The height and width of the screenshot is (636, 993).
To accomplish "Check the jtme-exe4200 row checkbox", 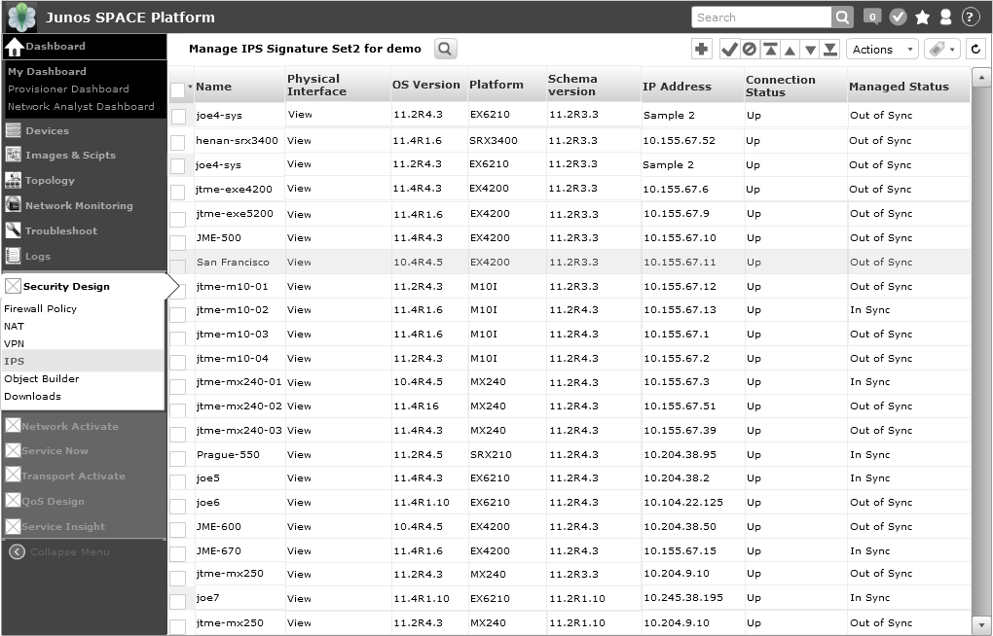I will pos(178,192).
